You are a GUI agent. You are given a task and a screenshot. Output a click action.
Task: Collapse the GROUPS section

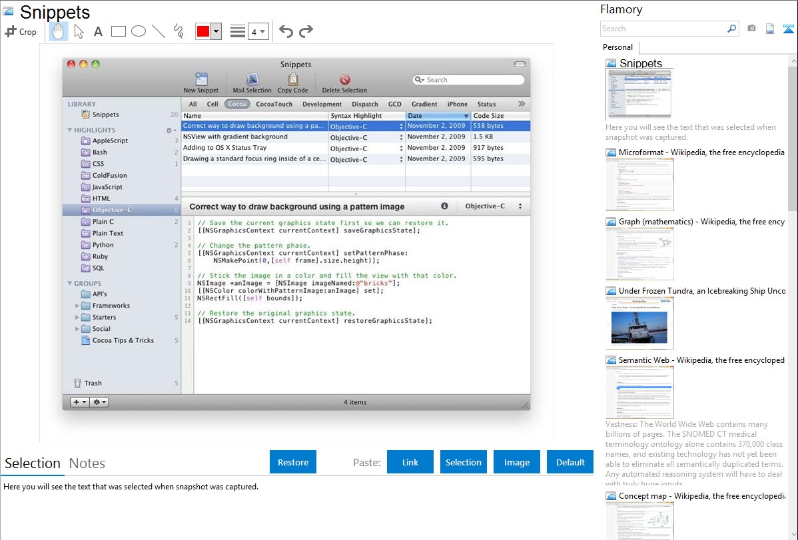70,283
